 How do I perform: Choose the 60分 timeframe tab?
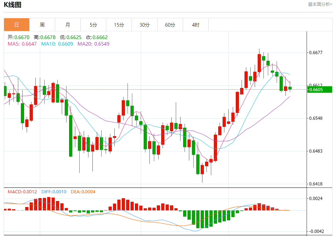click(x=170, y=25)
